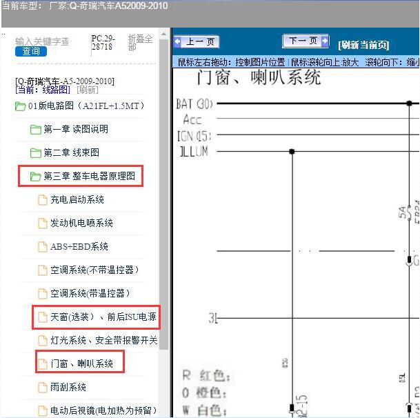Open the 当前：线路图 link
The height and width of the screenshot is (418, 420).
(x=43, y=90)
